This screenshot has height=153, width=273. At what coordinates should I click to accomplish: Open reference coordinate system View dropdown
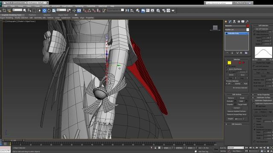click(x=61, y=10)
